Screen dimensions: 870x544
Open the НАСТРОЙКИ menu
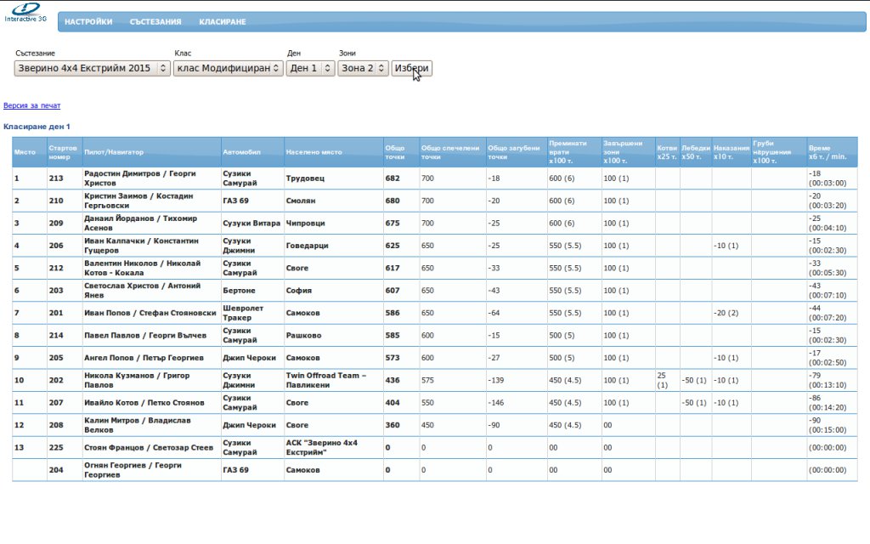click(88, 22)
